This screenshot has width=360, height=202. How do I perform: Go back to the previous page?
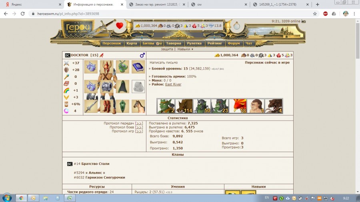click(6, 14)
